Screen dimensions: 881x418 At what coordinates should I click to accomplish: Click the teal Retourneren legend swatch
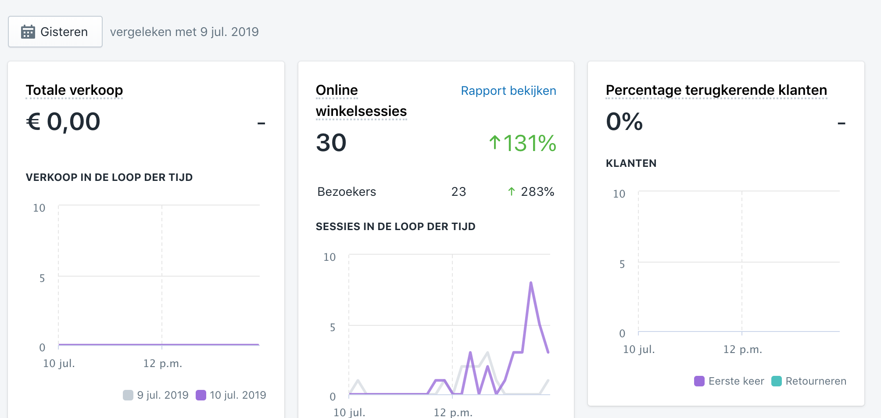click(x=777, y=381)
